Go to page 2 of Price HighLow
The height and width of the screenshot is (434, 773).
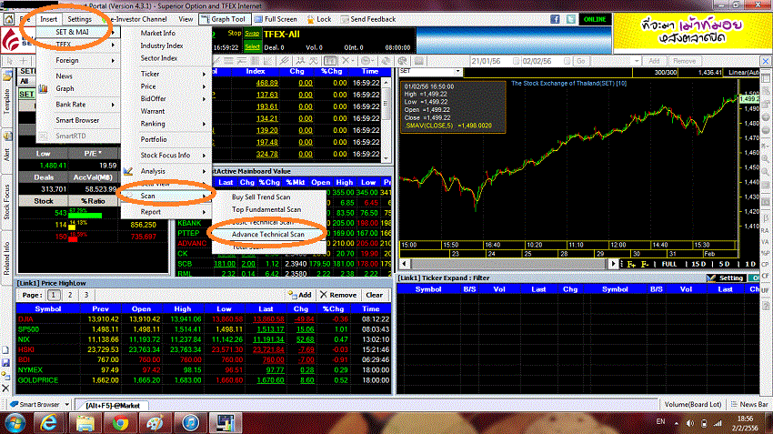pyautogui.click(x=70, y=295)
